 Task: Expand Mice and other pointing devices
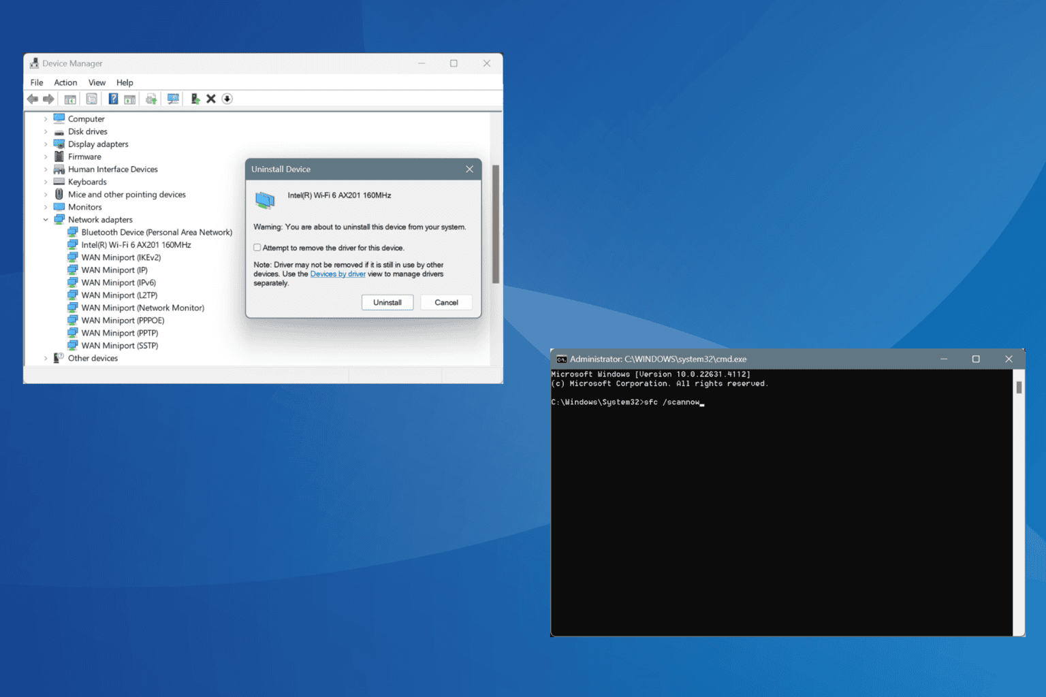(46, 195)
